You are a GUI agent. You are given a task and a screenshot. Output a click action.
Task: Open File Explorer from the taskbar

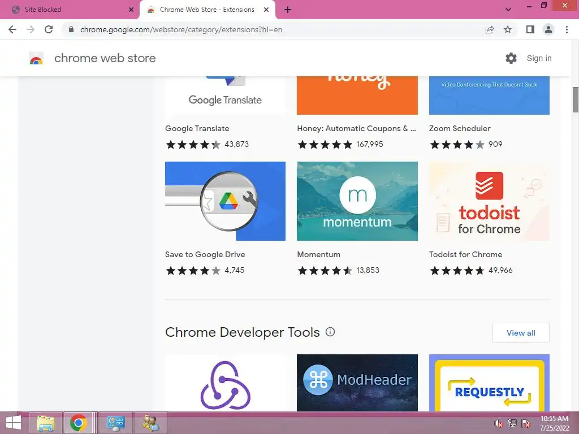(x=45, y=423)
